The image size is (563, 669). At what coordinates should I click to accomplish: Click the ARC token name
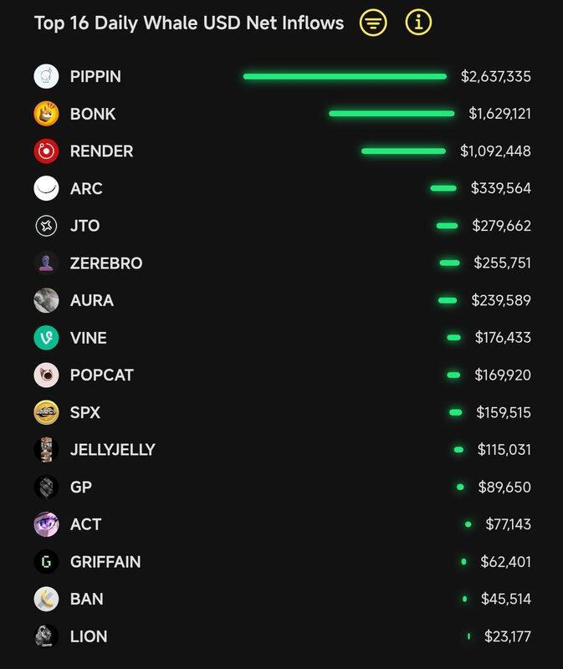[x=86, y=188]
